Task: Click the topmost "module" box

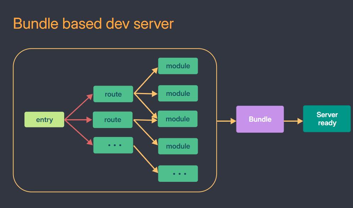Action: (178, 66)
